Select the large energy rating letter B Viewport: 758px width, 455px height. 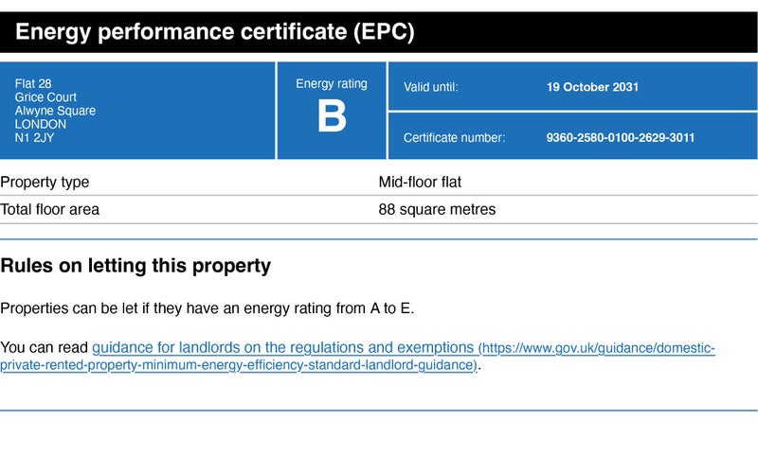pos(332,118)
